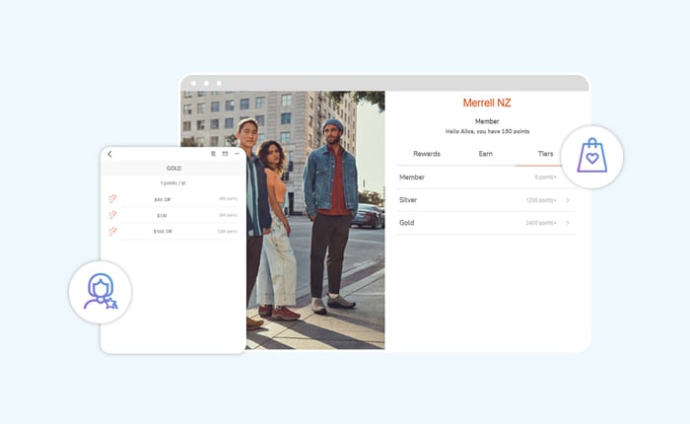Click the sparkle icon in first reward row
690x424 pixels.
pos(113,198)
